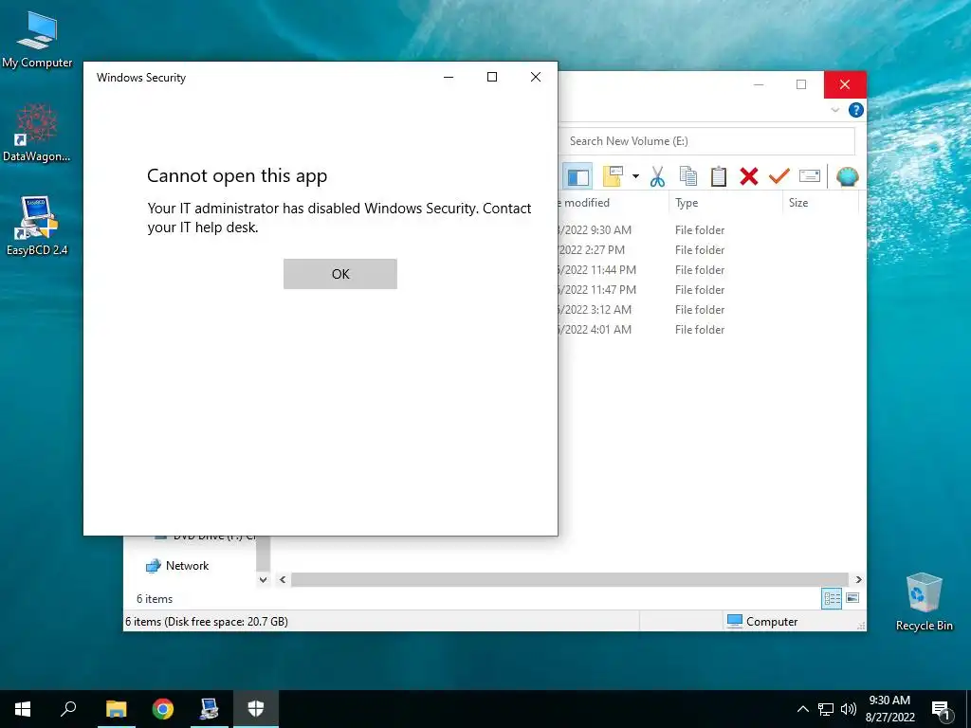Click the navigation pane scroll down arrow
Image resolution: width=971 pixels, height=728 pixels.
pyautogui.click(x=264, y=580)
